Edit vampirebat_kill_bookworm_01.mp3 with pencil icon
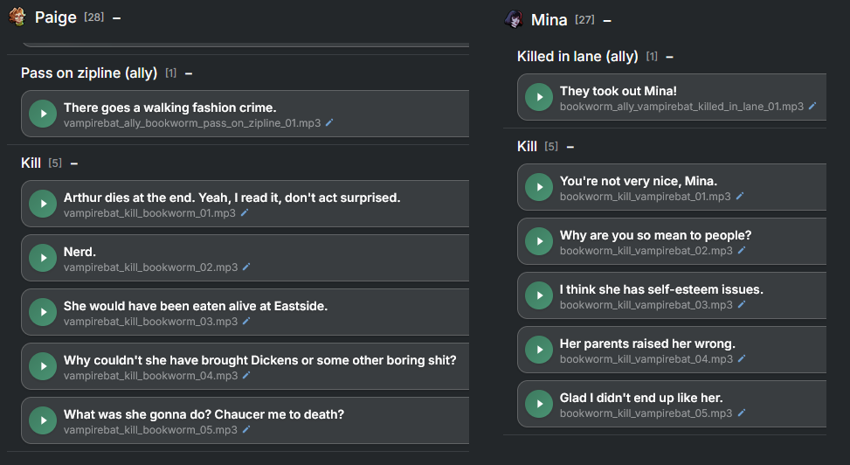Viewport: 850px width, 465px height. [245, 212]
